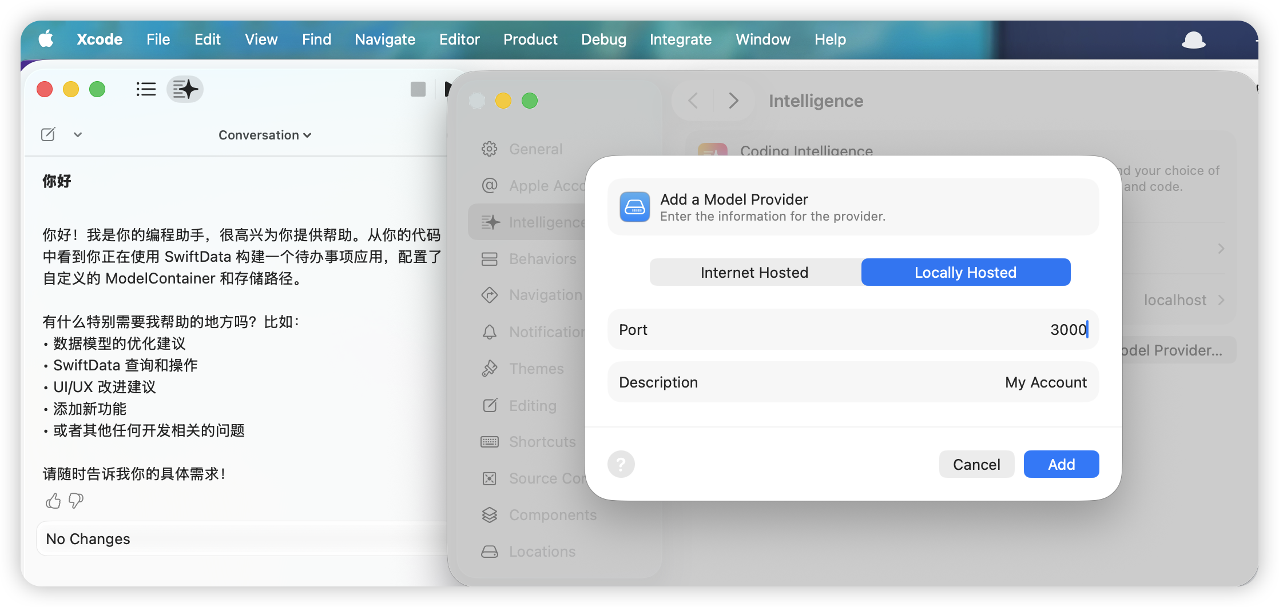This screenshot has width=1279, height=607.
Task: Start new conversation with compose icon
Action: click(48, 135)
